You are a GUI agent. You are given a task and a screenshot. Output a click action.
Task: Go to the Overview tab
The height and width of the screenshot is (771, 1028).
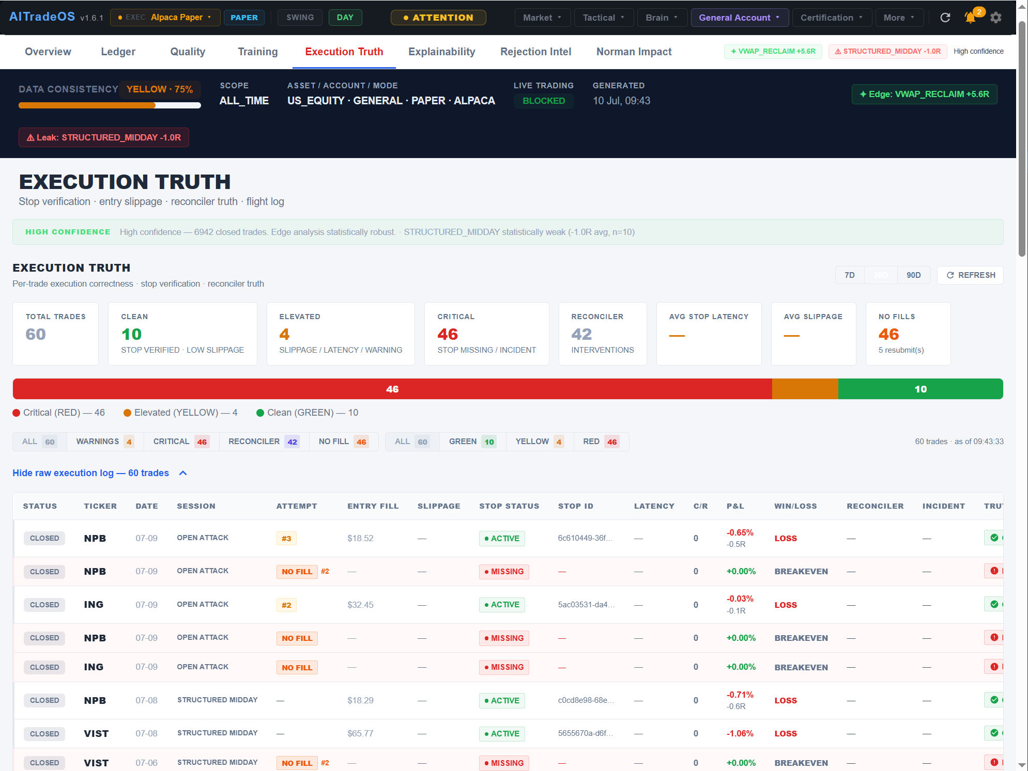(48, 52)
